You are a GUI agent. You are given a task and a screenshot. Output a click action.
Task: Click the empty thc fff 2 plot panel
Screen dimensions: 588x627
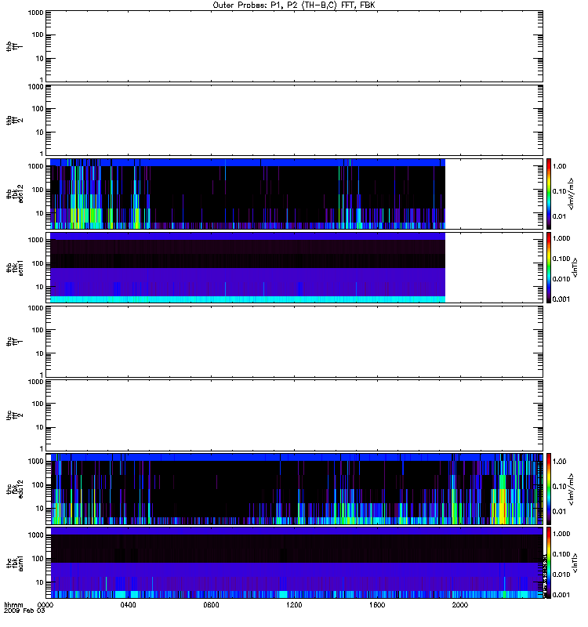(294, 415)
